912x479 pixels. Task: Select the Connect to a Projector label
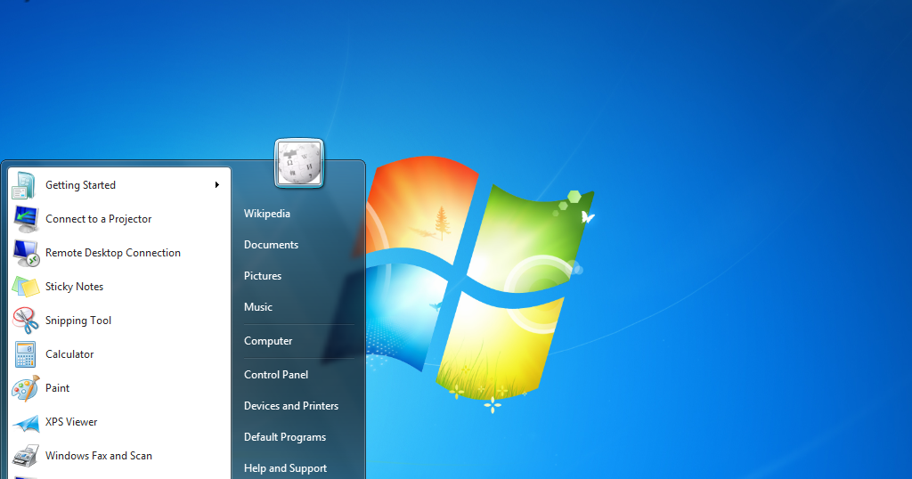coord(98,219)
